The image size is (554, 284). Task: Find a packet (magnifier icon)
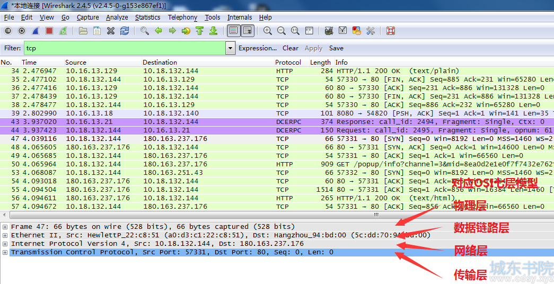[145, 31]
